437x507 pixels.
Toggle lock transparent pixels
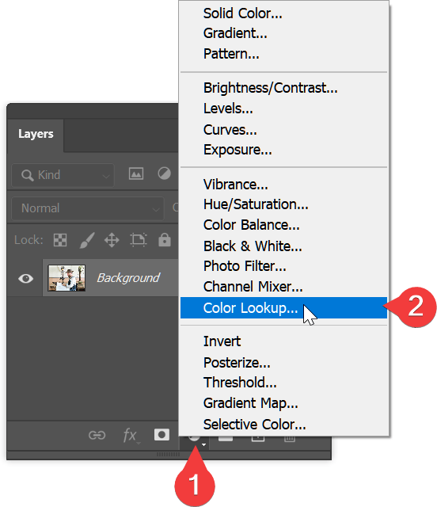tap(60, 240)
